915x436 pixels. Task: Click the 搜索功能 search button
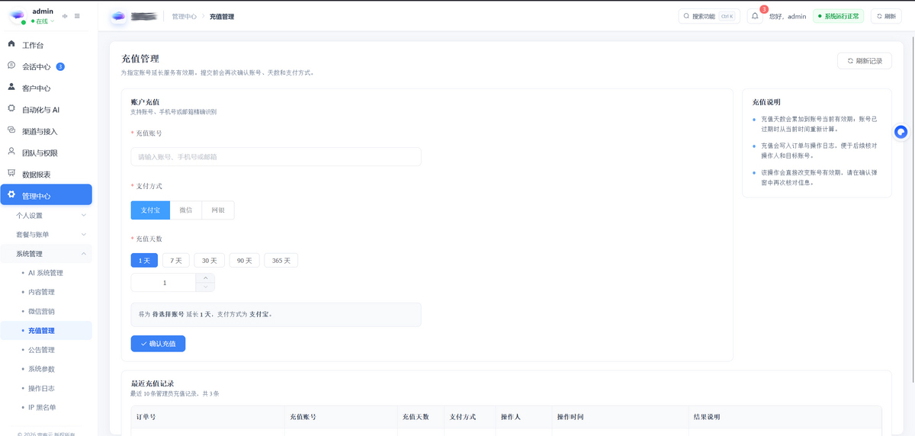pyautogui.click(x=709, y=16)
